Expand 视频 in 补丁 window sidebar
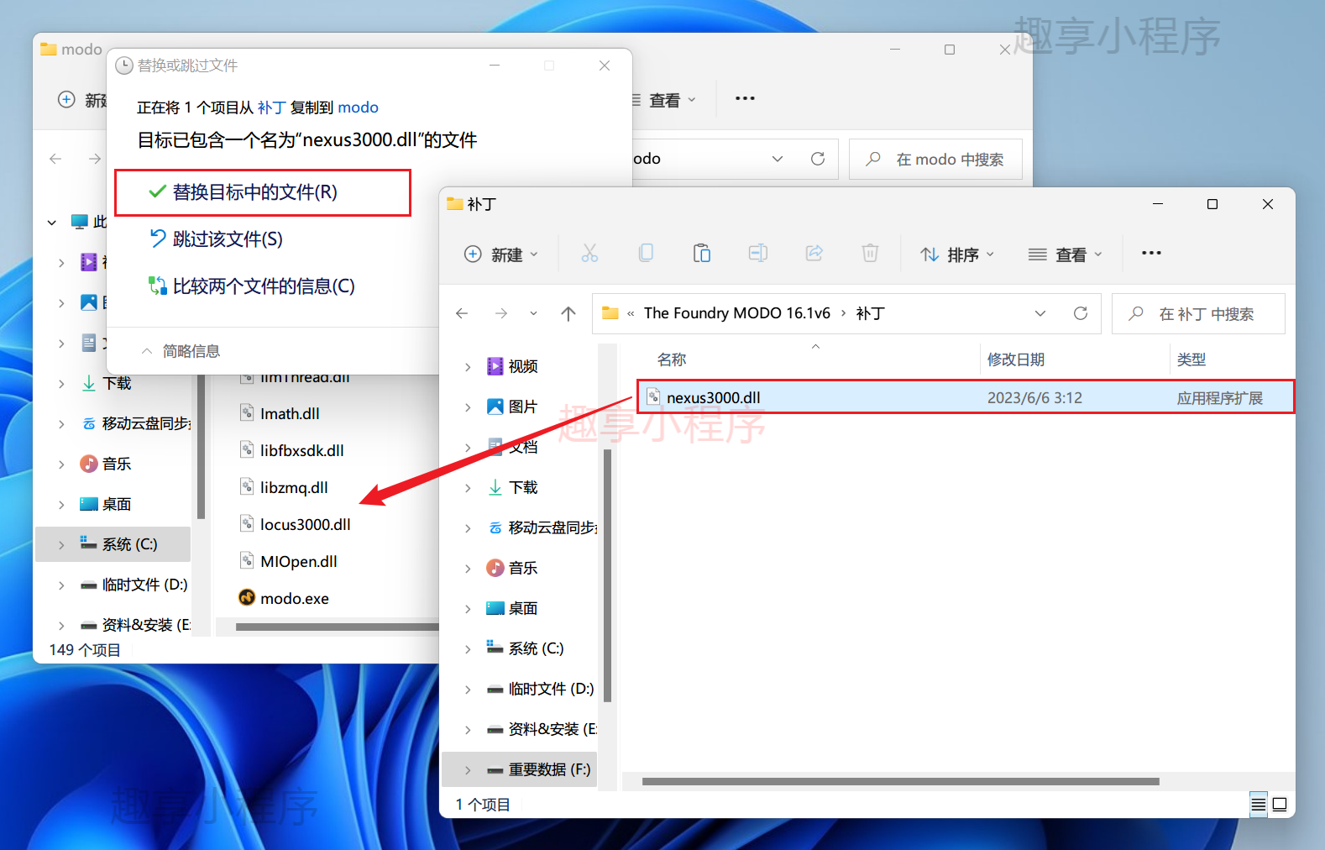This screenshot has width=1325, height=850. (x=468, y=367)
